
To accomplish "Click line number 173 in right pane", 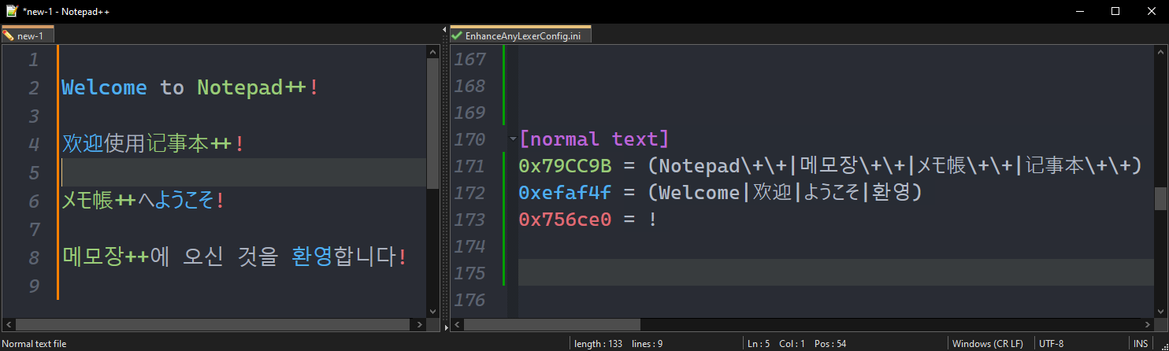I will point(471,220).
